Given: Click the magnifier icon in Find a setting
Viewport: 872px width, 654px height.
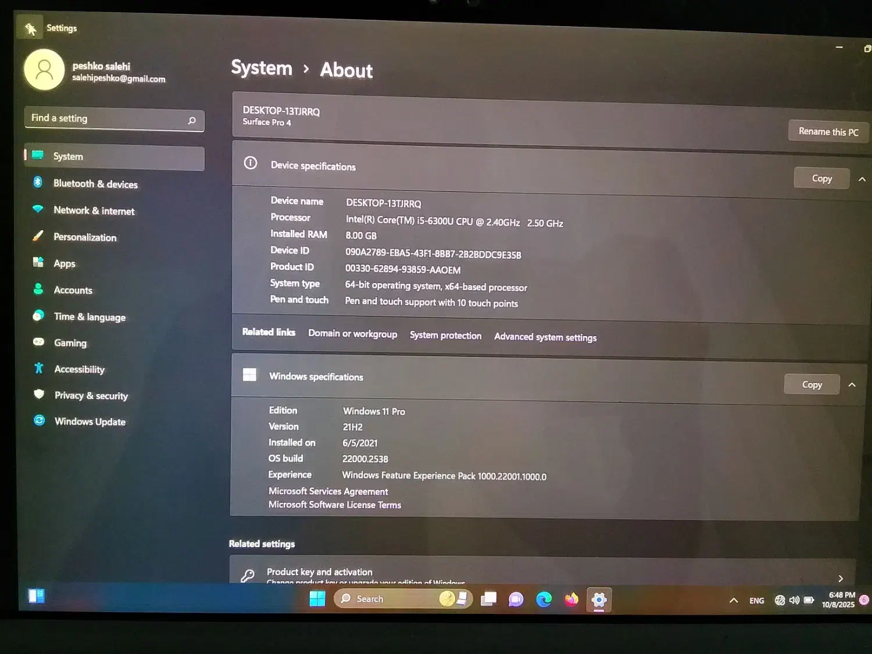Looking at the screenshot, I should (x=192, y=120).
